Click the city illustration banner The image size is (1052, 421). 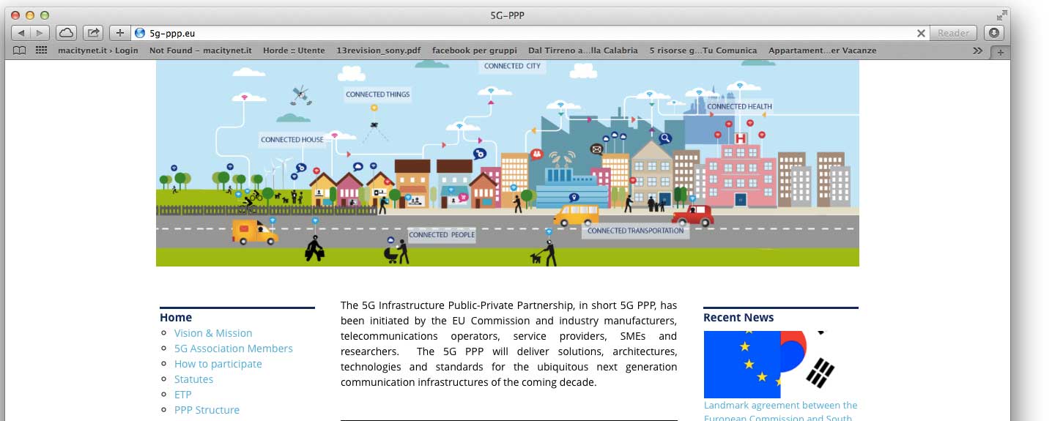[507, 163]
